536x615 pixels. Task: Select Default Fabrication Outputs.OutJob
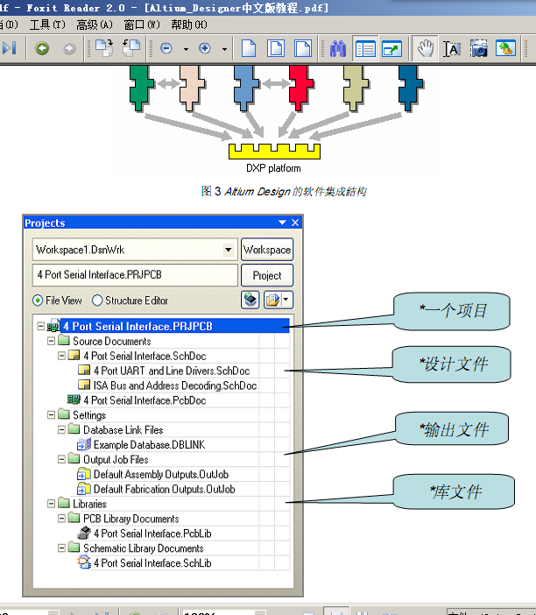tap(165, 489)
